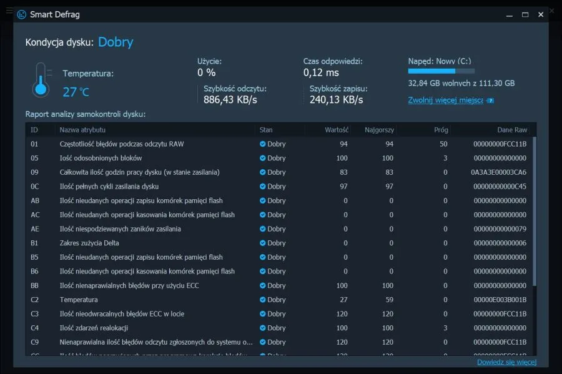Viewport: 562px width, 374px height.
Task: Click the status icon for row B1 Zakres zużycia Delta
Action: 263,244
